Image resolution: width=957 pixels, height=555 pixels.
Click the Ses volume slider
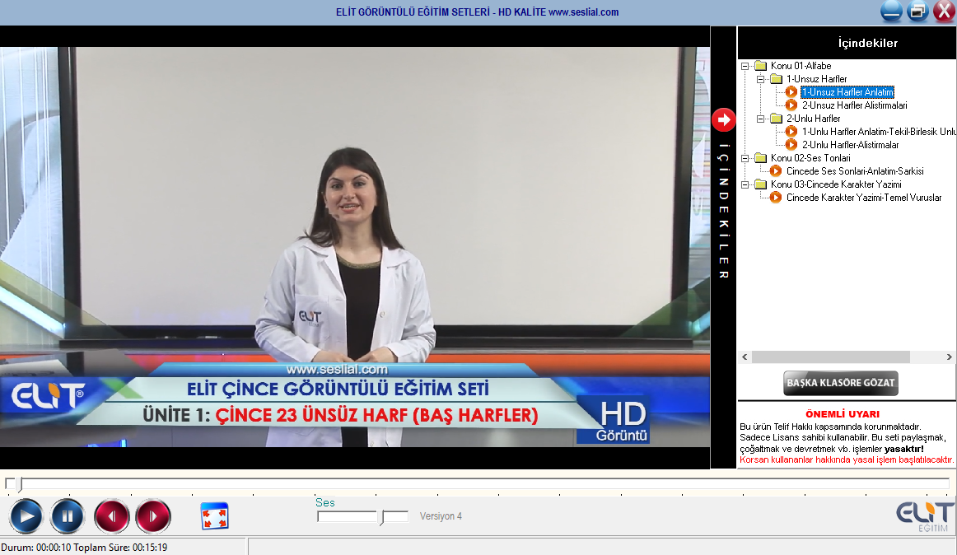pyautogui.click(x=362, y=516)
